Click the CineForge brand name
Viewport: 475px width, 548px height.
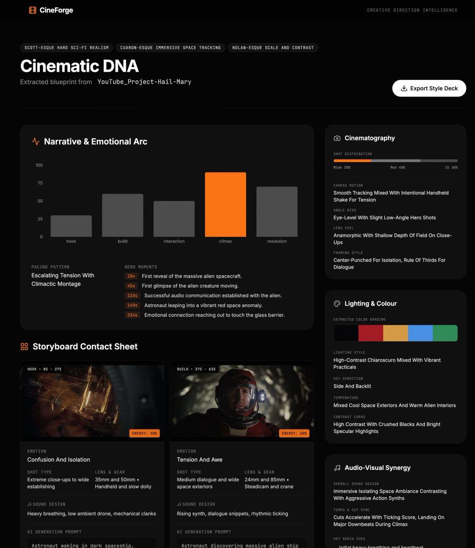coord(56,10)
